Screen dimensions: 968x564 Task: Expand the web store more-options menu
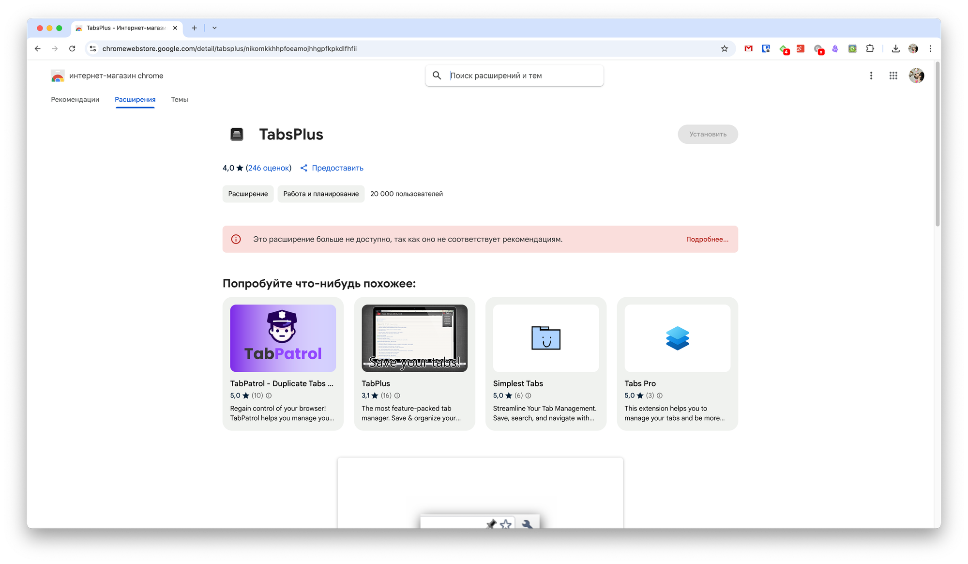(871, 76)
